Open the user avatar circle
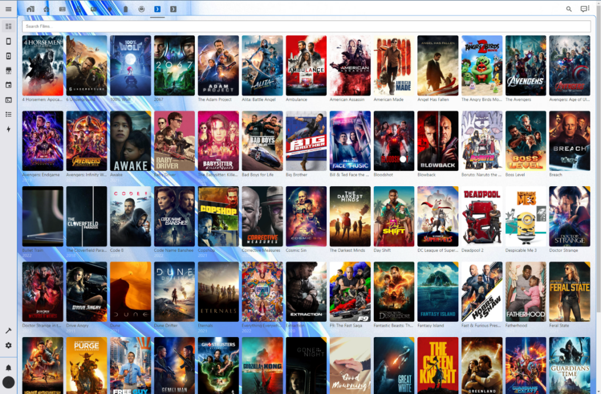 (8, 382)
